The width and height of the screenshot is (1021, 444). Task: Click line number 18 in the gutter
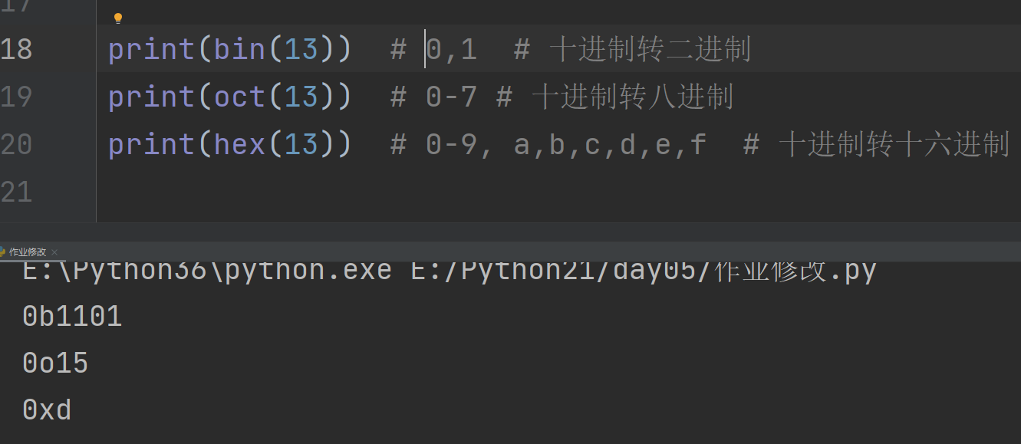tap(16, 49)
